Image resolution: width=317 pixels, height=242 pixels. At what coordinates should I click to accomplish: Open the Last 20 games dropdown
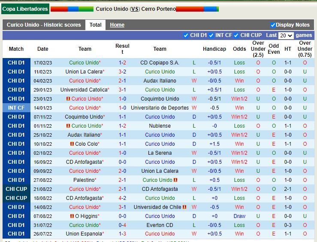(x=286, y=36)
